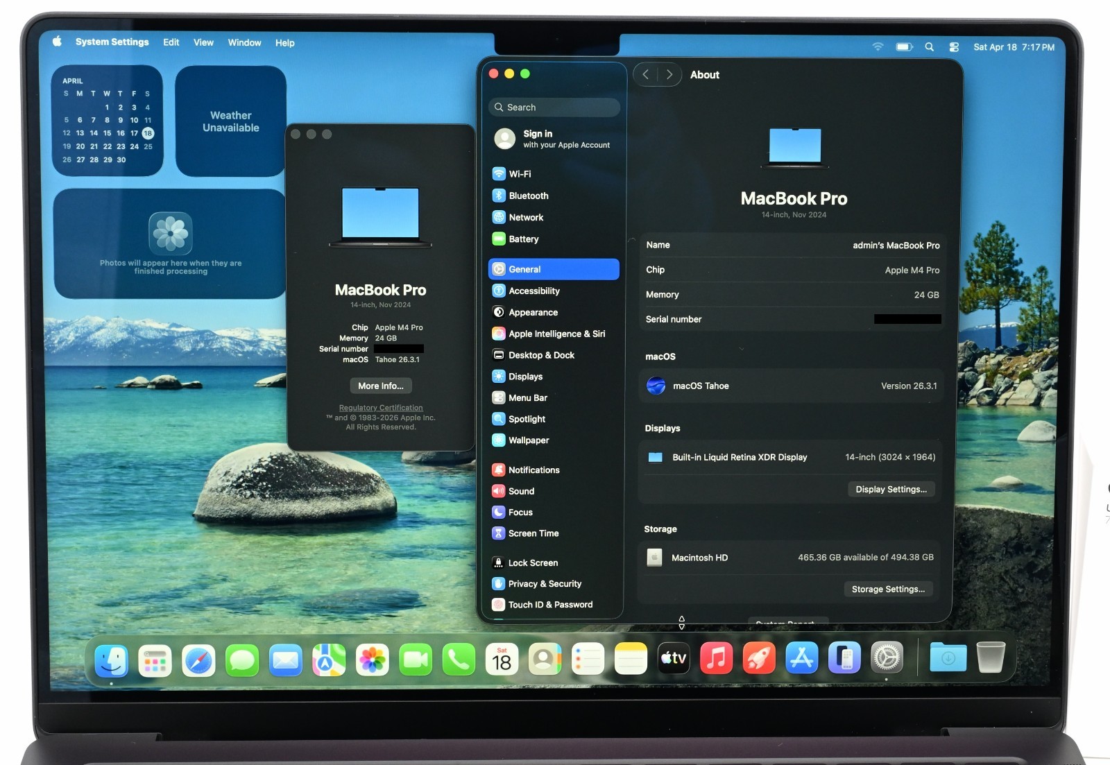Screen dimensions: 1110x765
Task: Open Spotlight search in menu bar
Action: [930, 47]
